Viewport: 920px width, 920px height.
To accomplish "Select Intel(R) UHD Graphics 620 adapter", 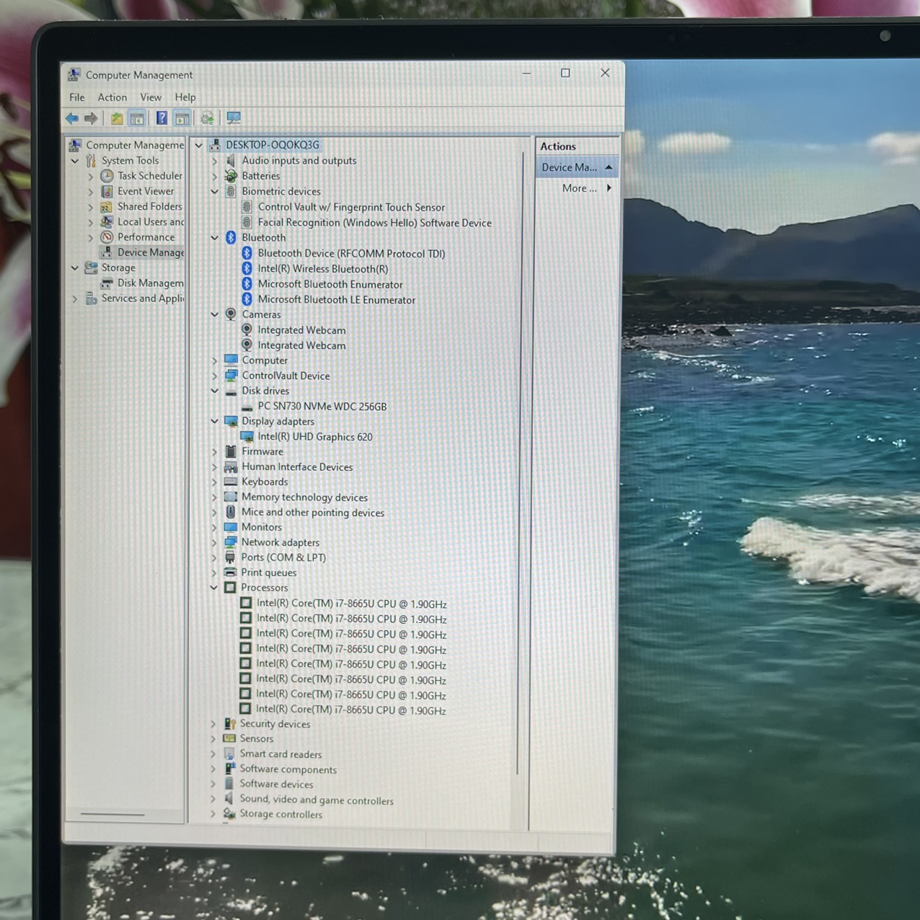I will click(x=315, y=437).
